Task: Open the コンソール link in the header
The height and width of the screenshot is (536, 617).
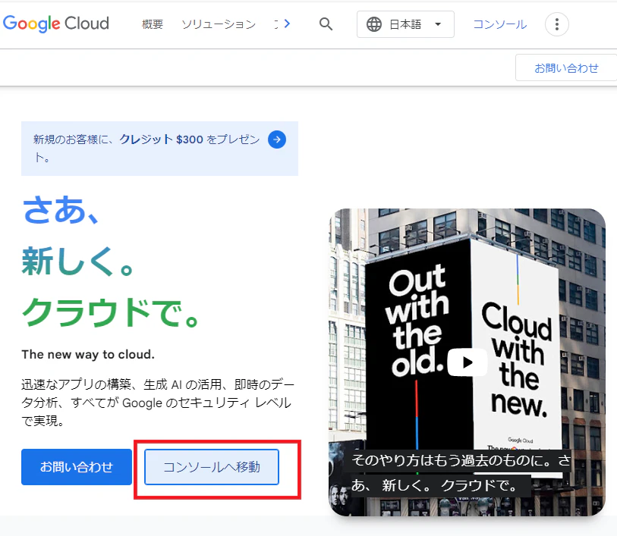Action: click(499, 24)
